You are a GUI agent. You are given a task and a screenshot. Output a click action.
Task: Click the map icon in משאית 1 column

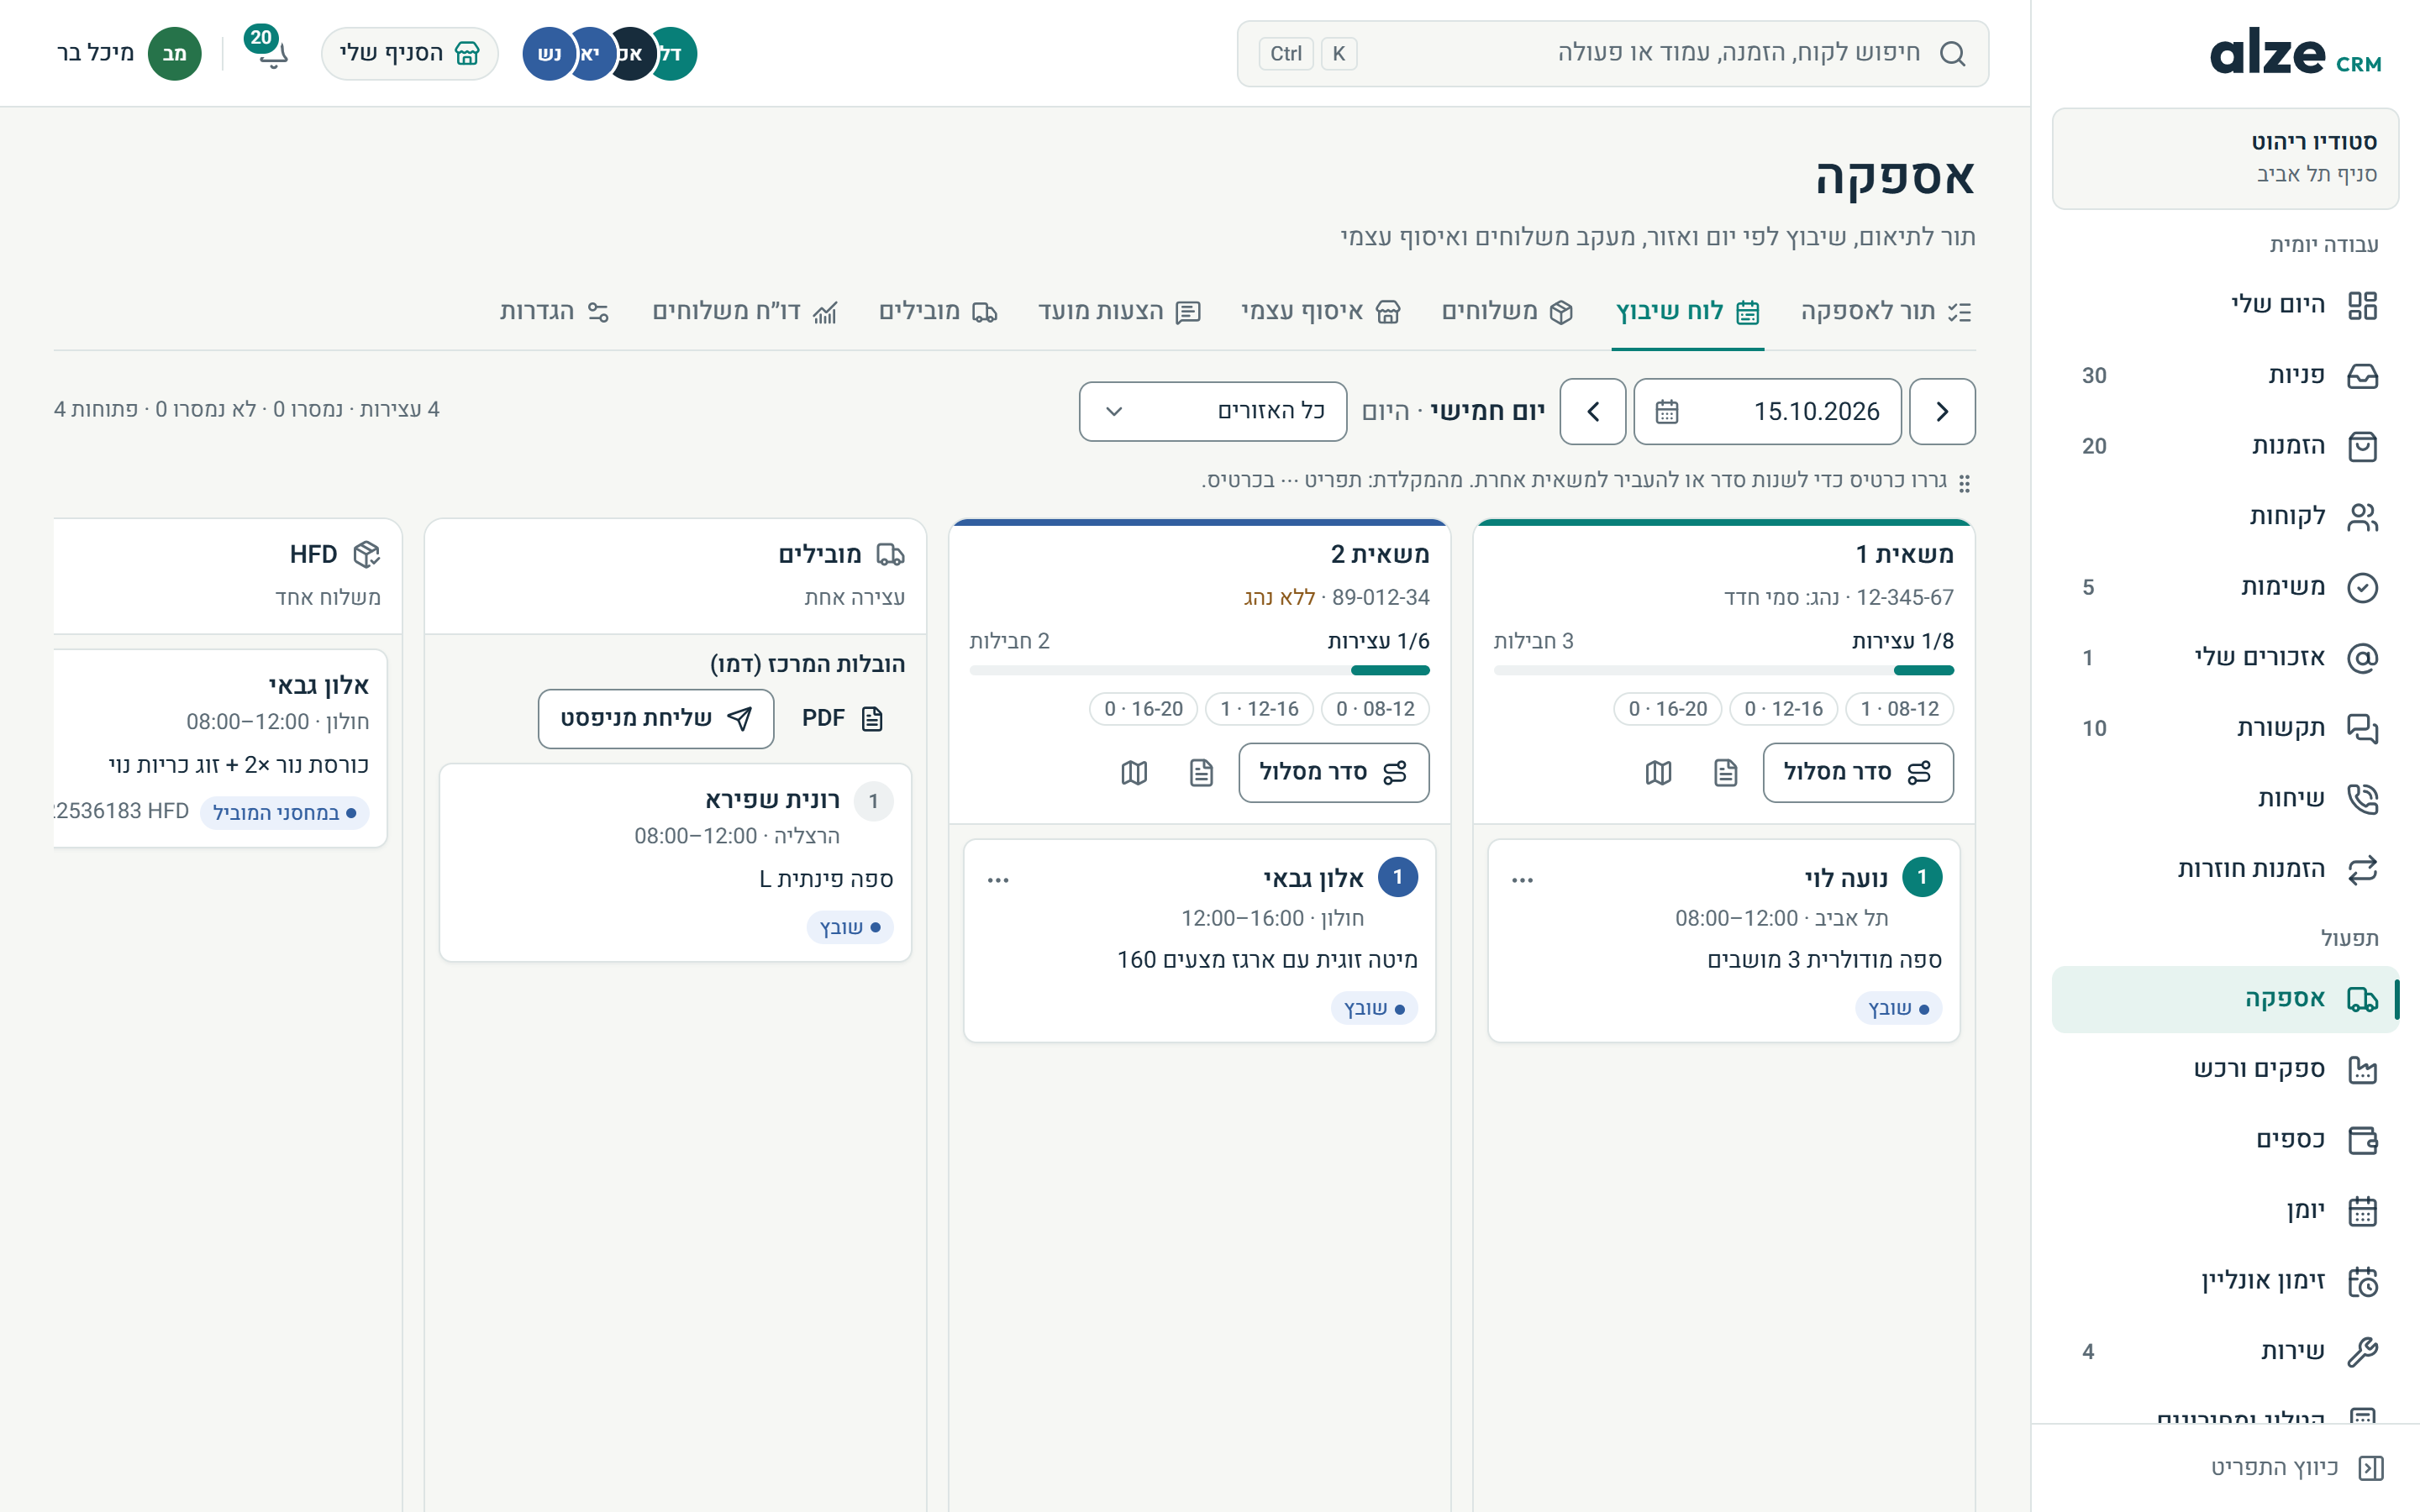[1658, 772]
